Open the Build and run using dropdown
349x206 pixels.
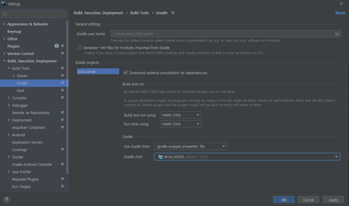click(x=180, y=115)
